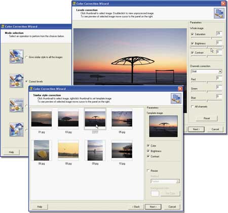Image resolution: width=228 pixels, height=213 pixels.
Task: Click the Blue channel slider
Action: (x=206, y=101)
